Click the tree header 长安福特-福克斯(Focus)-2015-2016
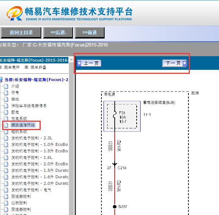 [x=34, y=60]
